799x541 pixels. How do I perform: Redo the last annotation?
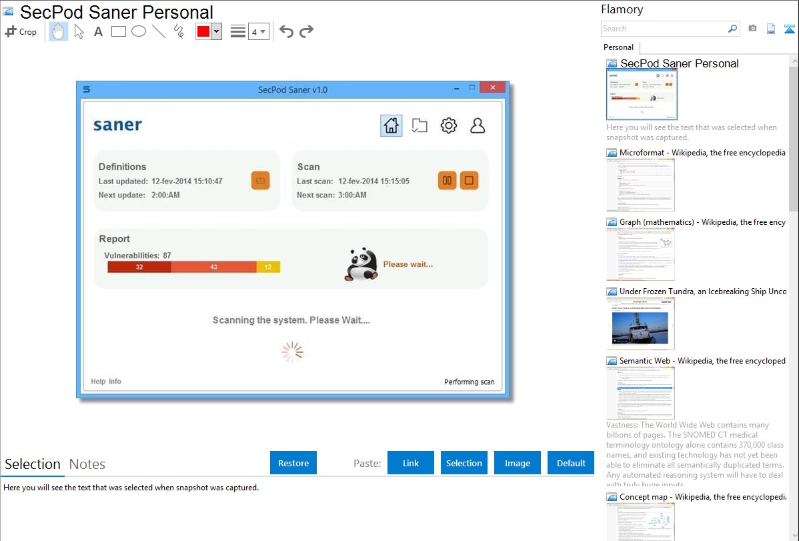pos(306,31)
